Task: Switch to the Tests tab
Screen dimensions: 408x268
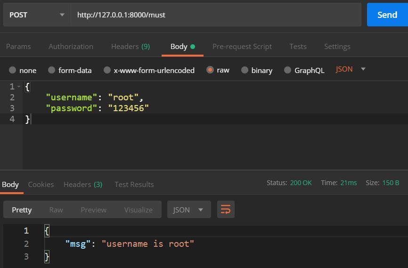Action: pos(298,47)
